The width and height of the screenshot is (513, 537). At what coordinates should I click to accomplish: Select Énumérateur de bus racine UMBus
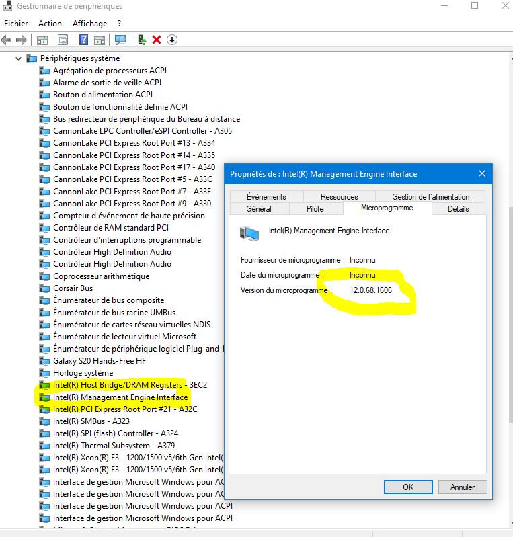coord(114,313)
